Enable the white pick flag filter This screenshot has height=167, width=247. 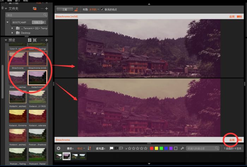pyautogui.click(x=112, y=148)
